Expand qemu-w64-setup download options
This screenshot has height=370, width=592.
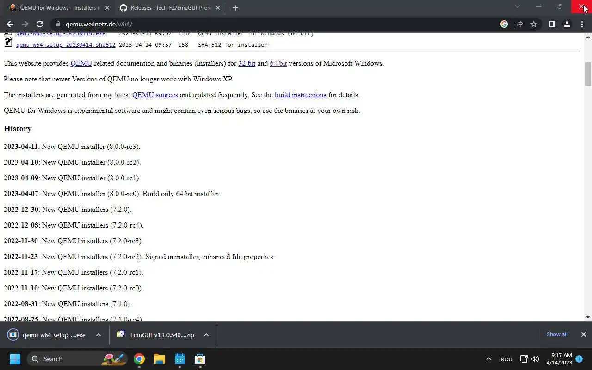(x=99, y=335)
